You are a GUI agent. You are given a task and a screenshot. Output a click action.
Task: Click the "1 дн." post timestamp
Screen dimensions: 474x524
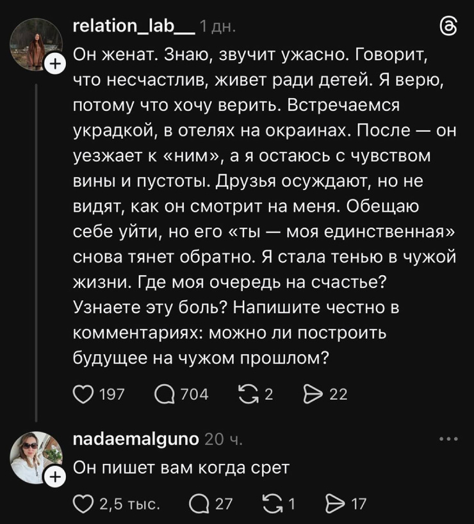[218, 28]
